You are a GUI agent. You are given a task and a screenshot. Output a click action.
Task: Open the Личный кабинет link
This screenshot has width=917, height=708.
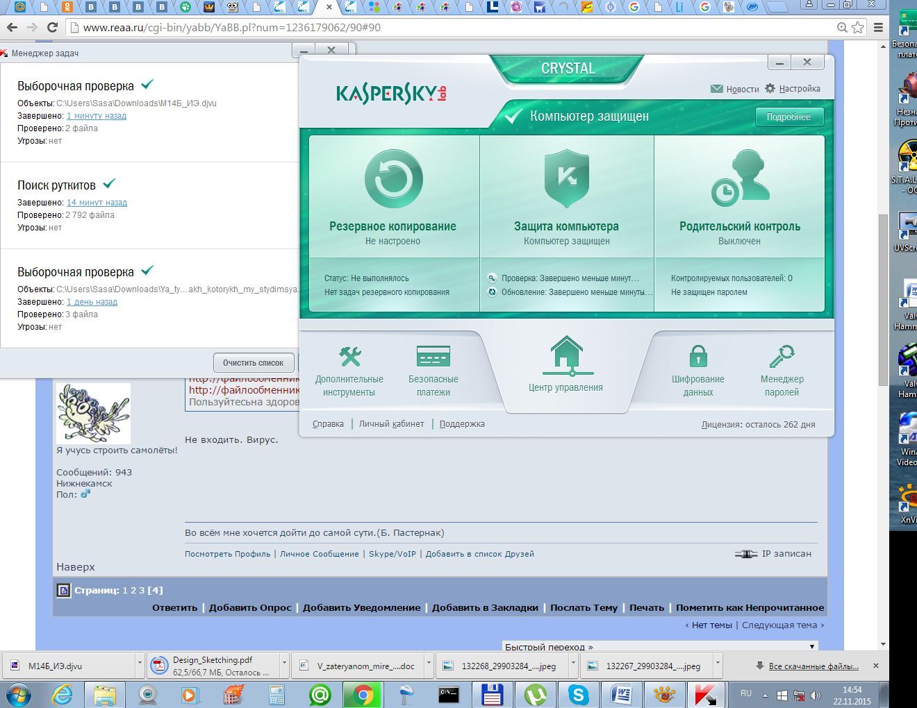392,423
